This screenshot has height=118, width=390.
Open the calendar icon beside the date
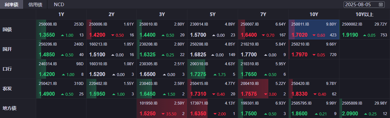pyautogui.click(x=380, y=5)
